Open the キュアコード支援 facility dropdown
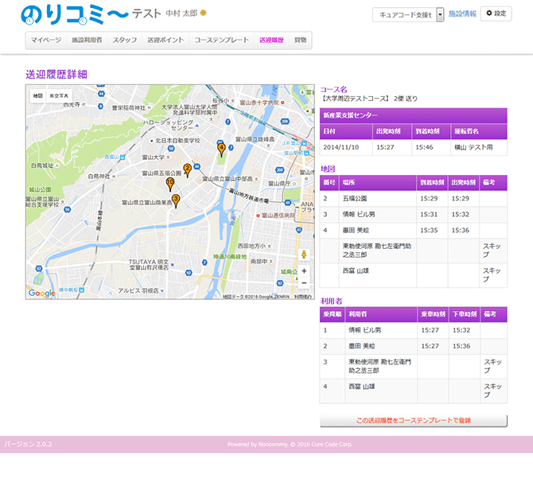The height and width of the screenshot is (494, 533). tap(404, 14)
